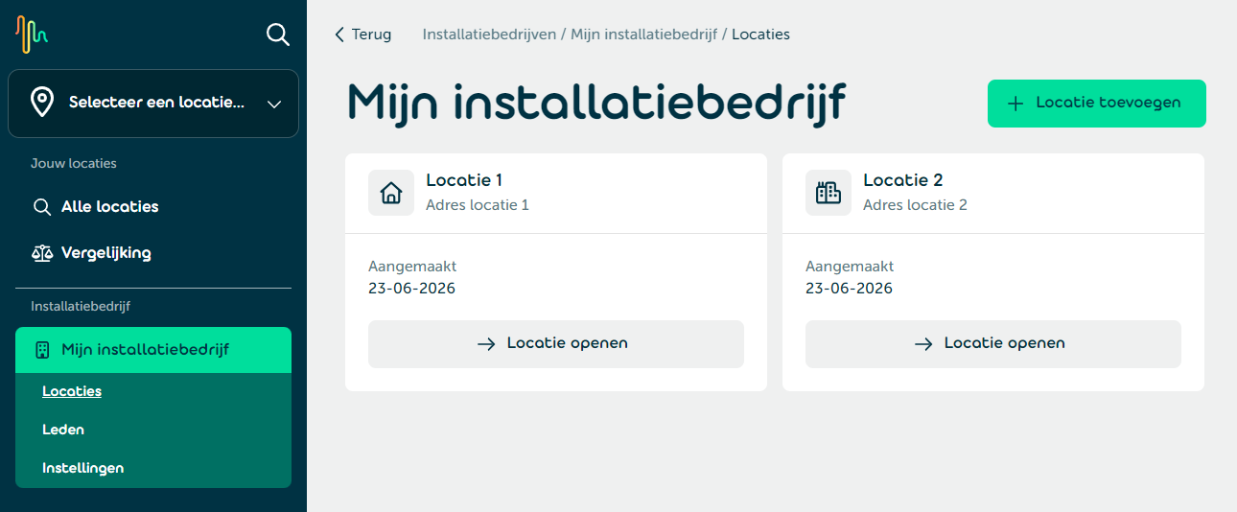1237x512 pixels.
Task: Click the search magnifier icon in sidebar
Action: tap(278, 35)
